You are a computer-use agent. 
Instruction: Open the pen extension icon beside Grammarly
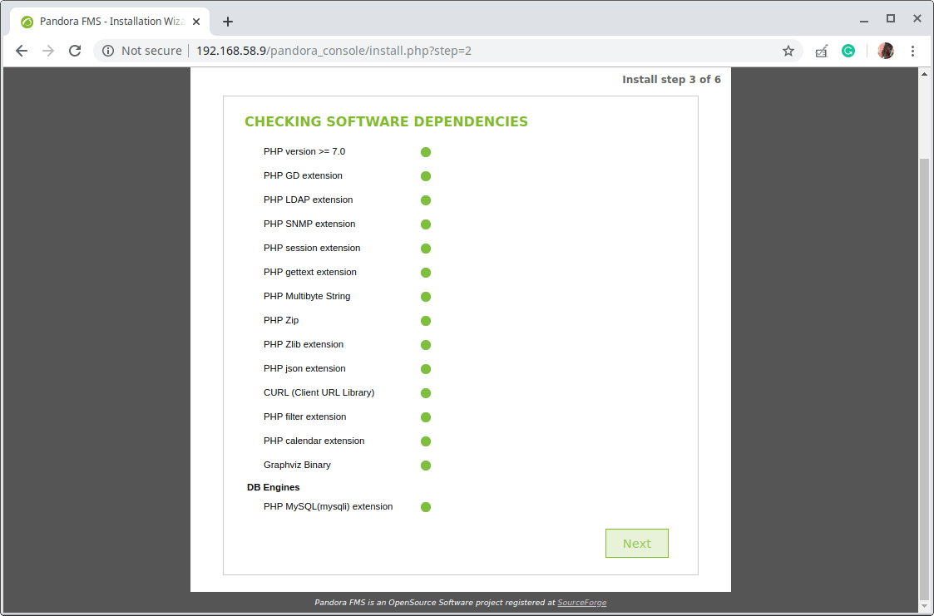[x=822, y=51]
